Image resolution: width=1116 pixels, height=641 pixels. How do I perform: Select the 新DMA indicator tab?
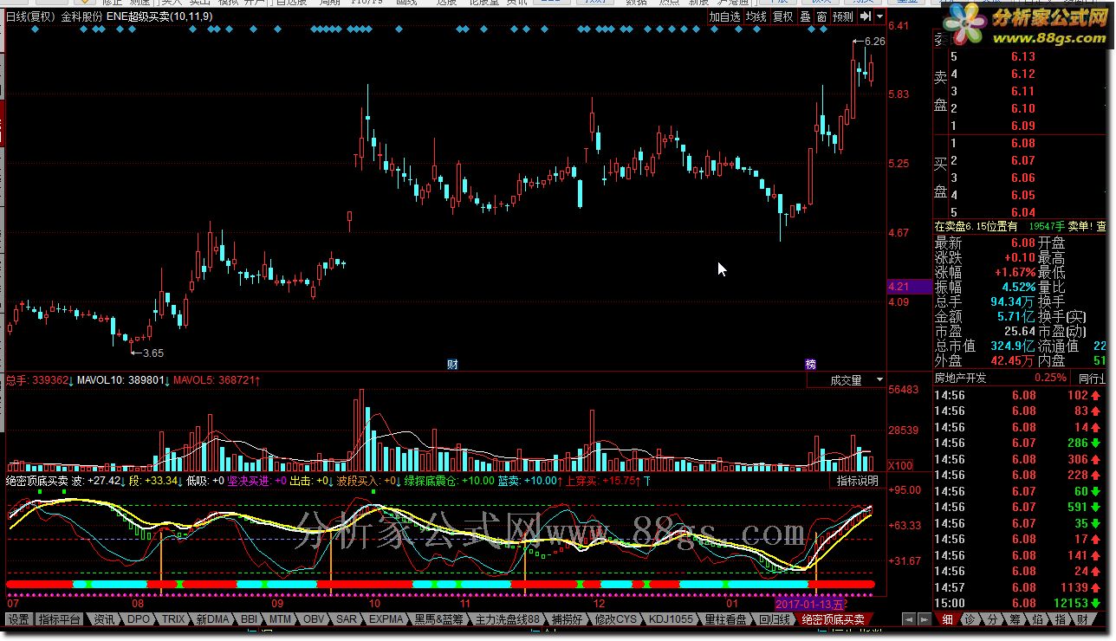pyautogui.click(x=213, y=619)
